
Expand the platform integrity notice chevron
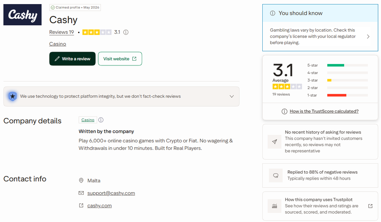[232, 96]
